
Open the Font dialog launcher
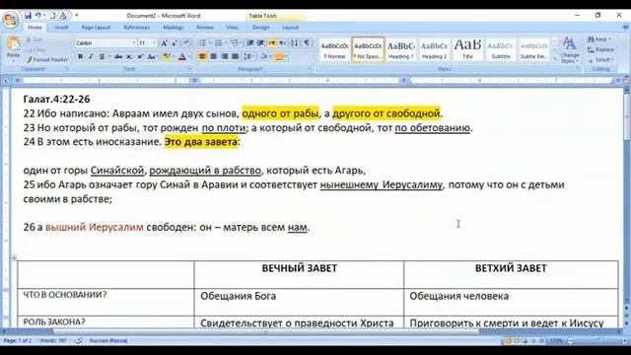(x=189, y=69)
